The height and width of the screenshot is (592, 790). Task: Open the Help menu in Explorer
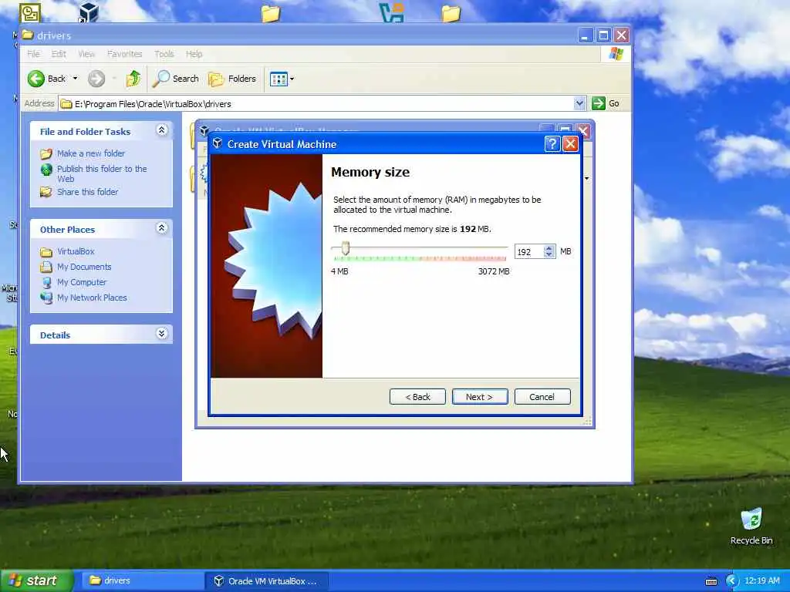(194, 54)
